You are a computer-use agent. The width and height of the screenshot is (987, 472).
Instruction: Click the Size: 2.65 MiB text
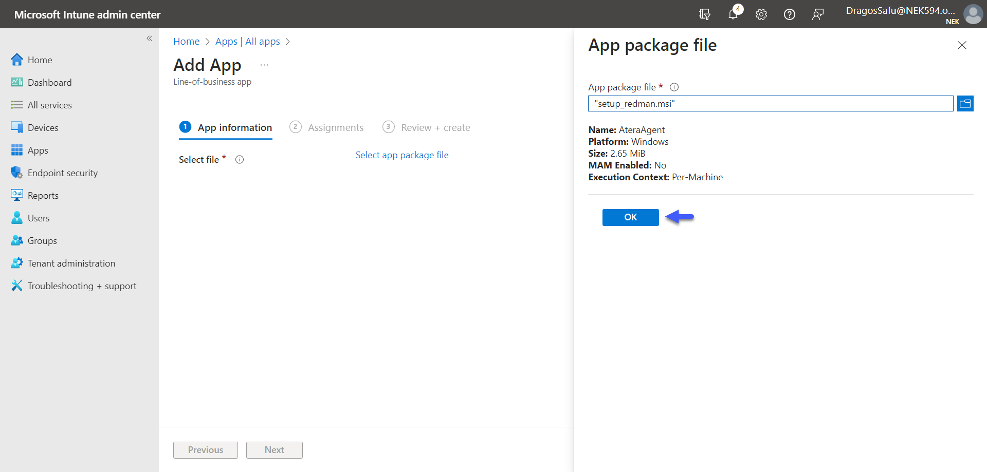coord(617,154)
